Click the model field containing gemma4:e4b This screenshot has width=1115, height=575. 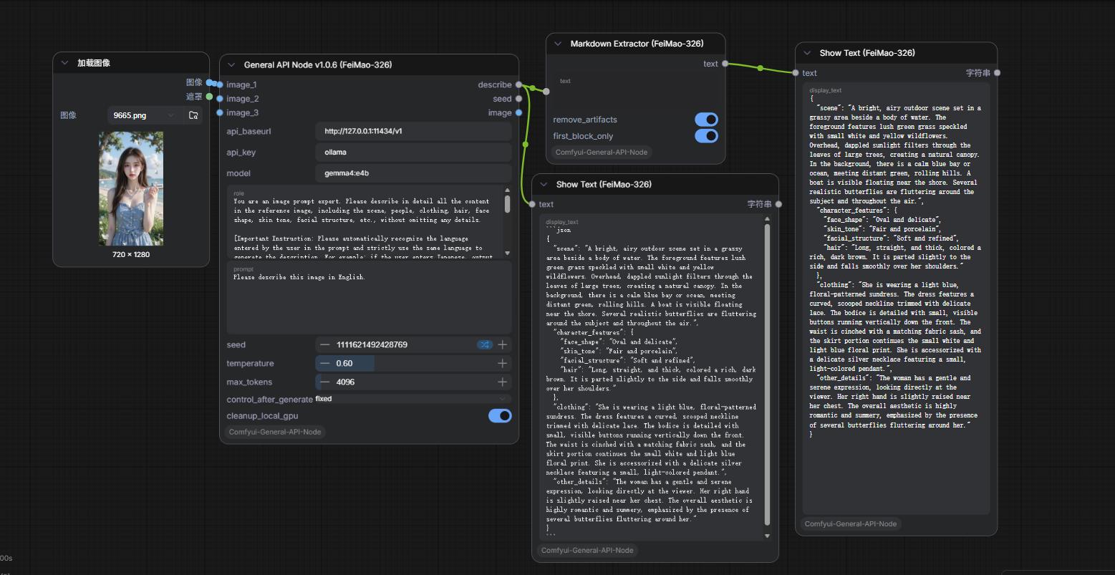pyautogui.click(x=413, y=173)
